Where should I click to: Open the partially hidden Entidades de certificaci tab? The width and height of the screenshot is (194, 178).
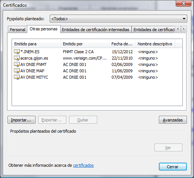click(x=154, y=30)
